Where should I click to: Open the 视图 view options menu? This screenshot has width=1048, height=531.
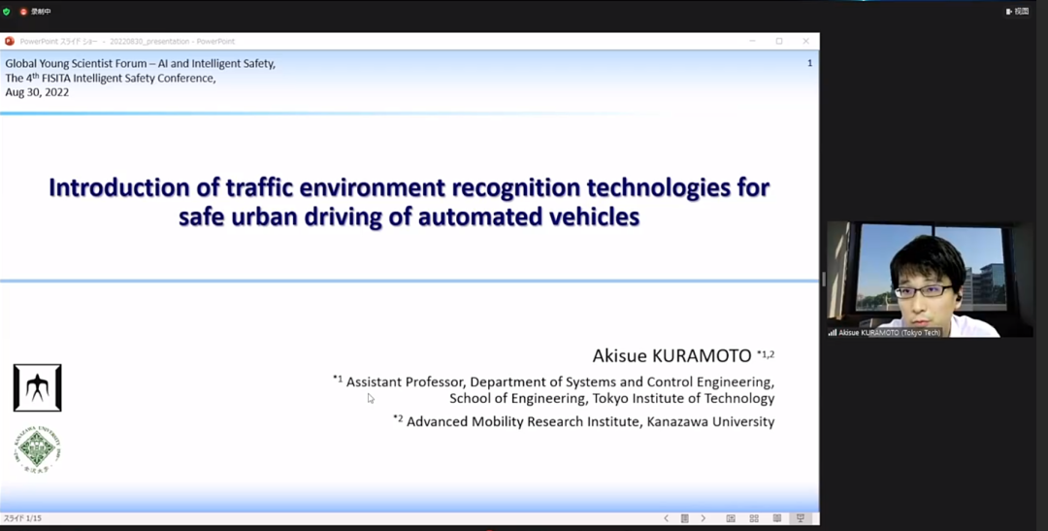tap(1017, 12)
